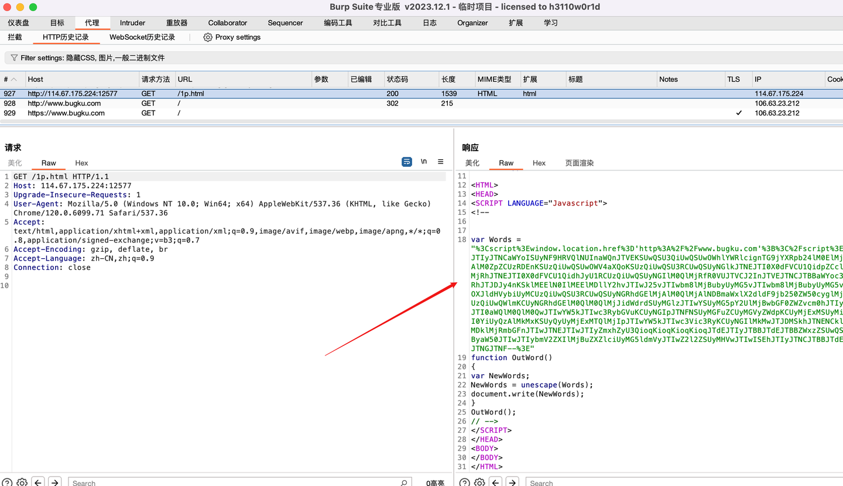Click the GET /1p.html HTTP/1.1 request line
Screen dimensions: 843x486
61,176
